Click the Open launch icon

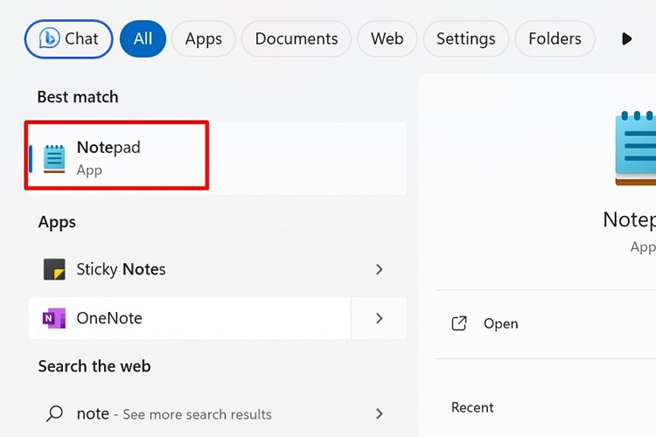[459, 323]
